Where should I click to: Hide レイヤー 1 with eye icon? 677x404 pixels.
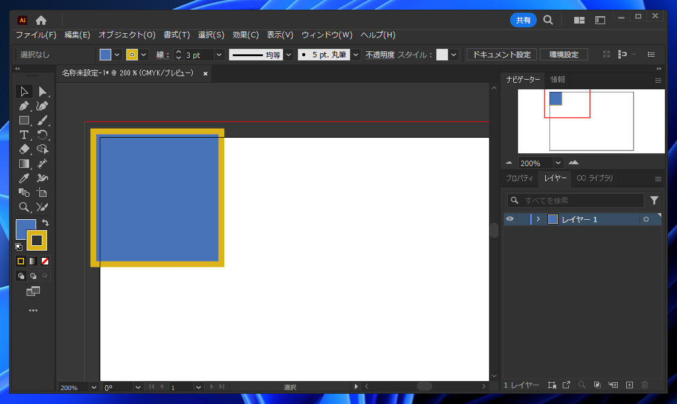click(510, 219)
